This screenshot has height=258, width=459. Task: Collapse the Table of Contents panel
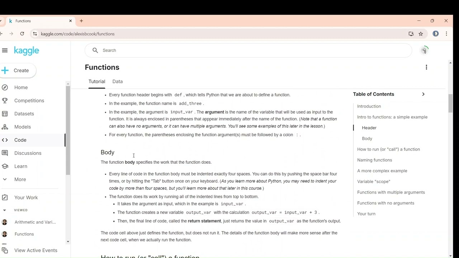coord(423,94)
